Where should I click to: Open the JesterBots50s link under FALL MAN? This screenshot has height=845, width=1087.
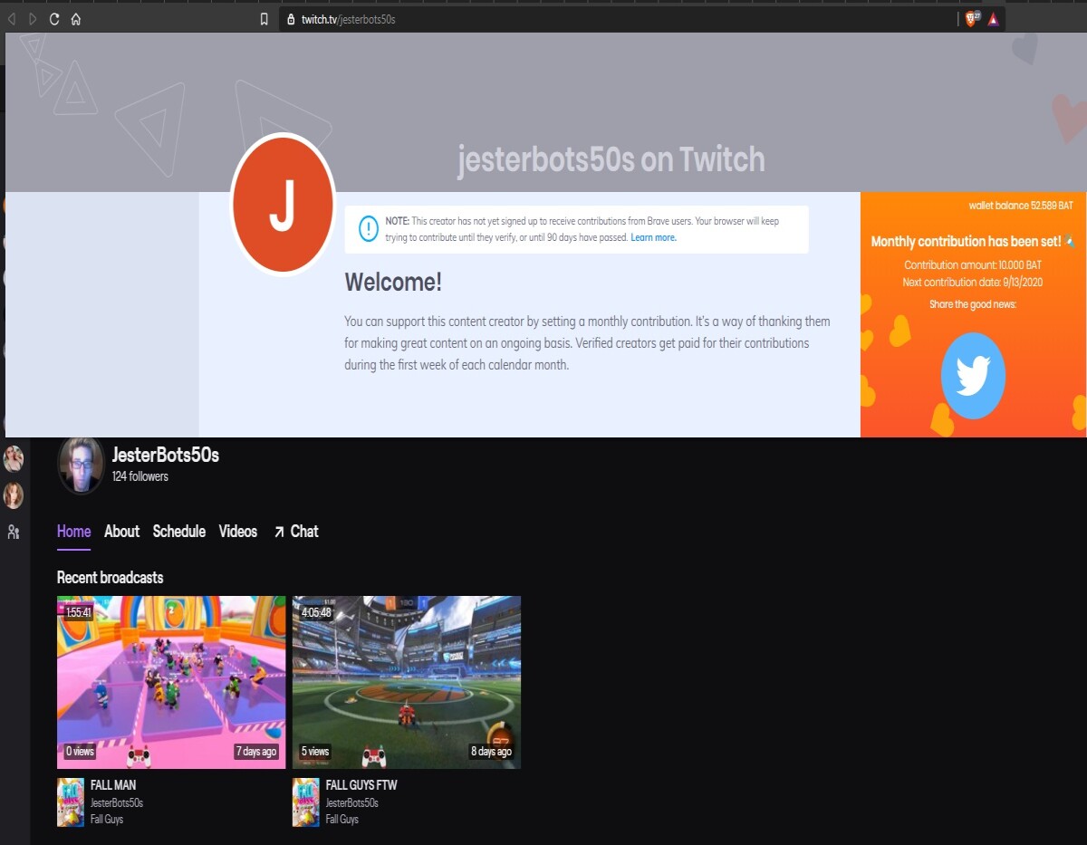tap(117, 803)
